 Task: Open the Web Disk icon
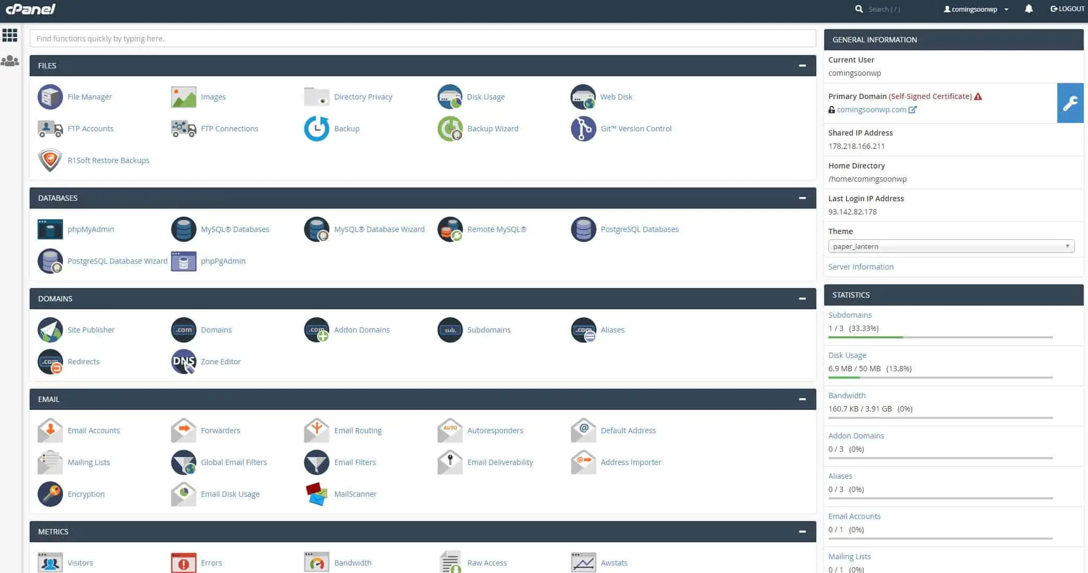click(x=583, y=97)
